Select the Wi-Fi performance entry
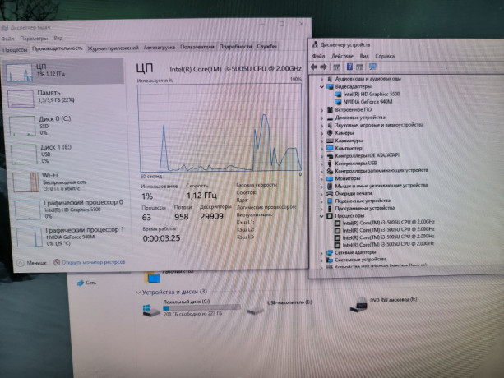The height and width of the screenshot is (378, 504). pyautogui.click(x=69, y=182)
